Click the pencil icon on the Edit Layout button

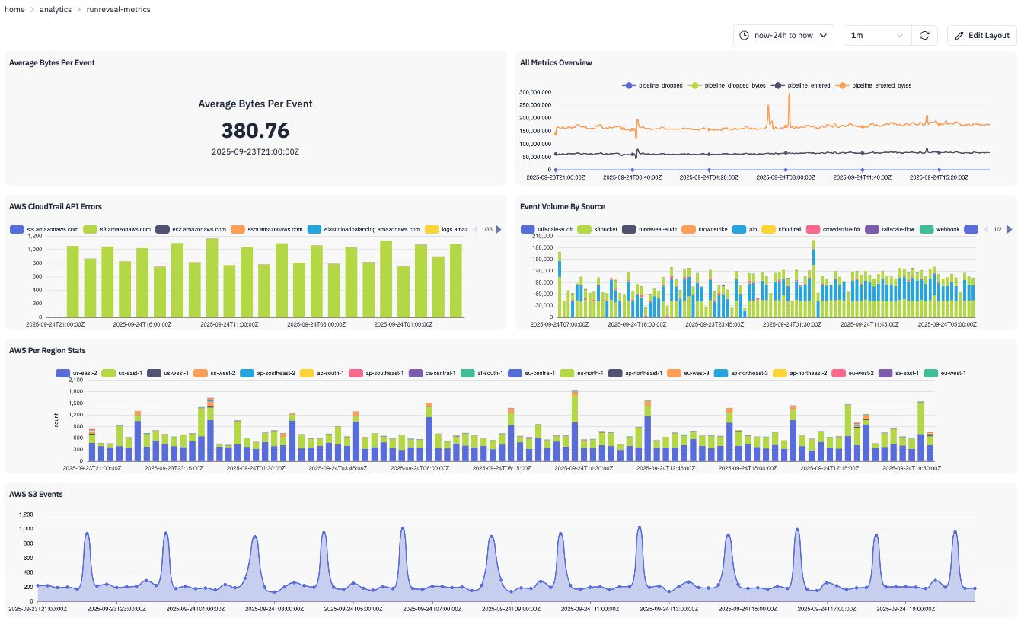click(x=959, y=35)
